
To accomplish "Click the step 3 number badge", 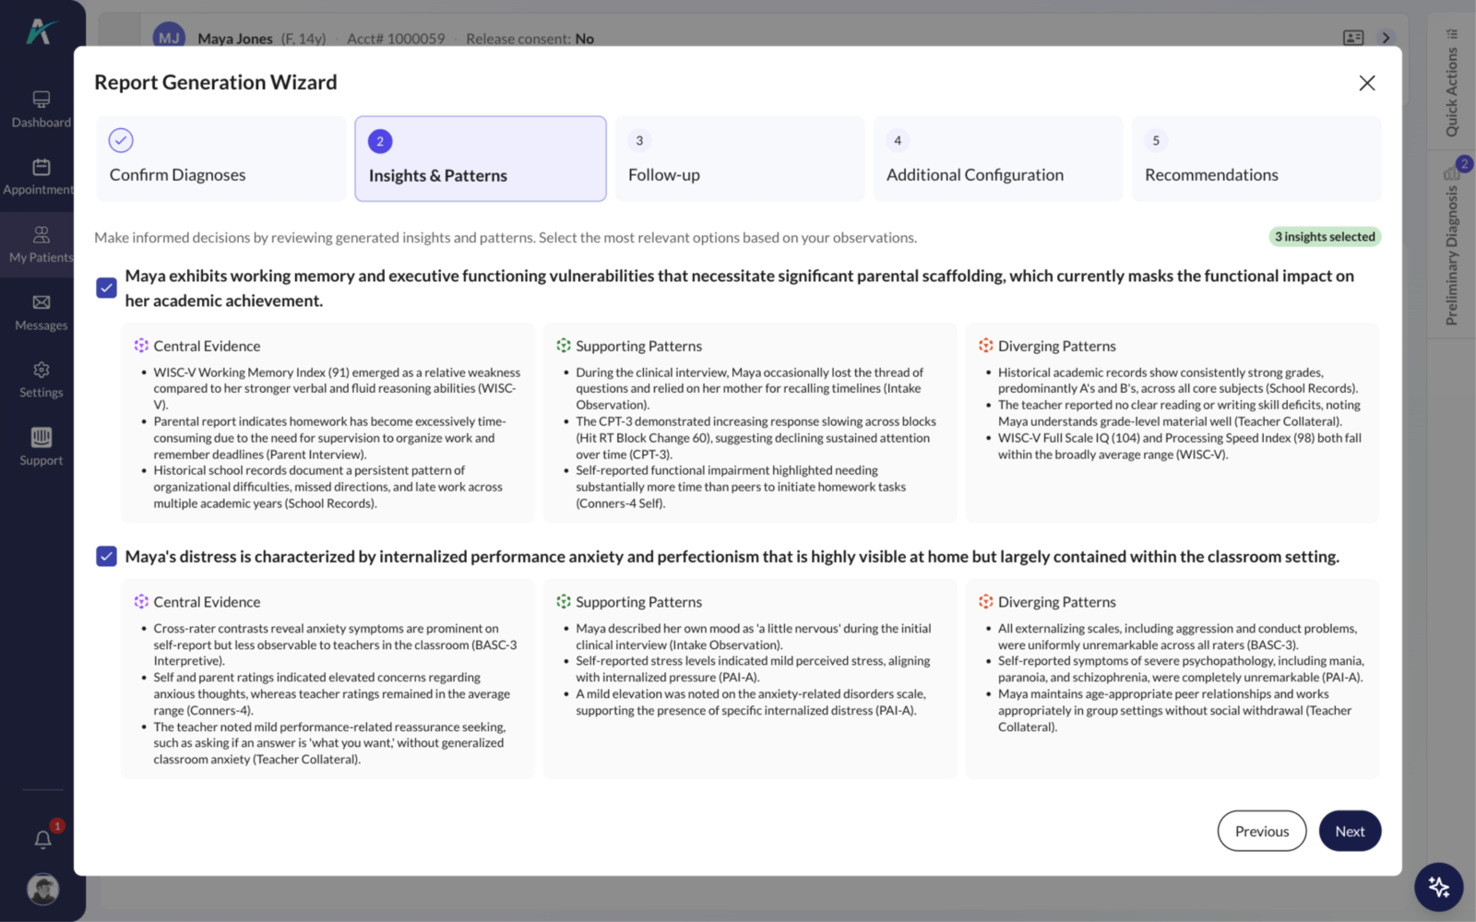I will [639, 140].
